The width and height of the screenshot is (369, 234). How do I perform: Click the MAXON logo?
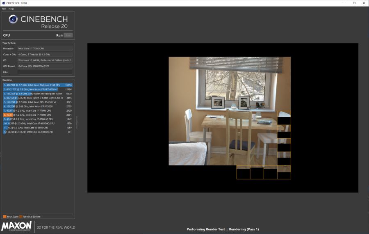[16, 226]
